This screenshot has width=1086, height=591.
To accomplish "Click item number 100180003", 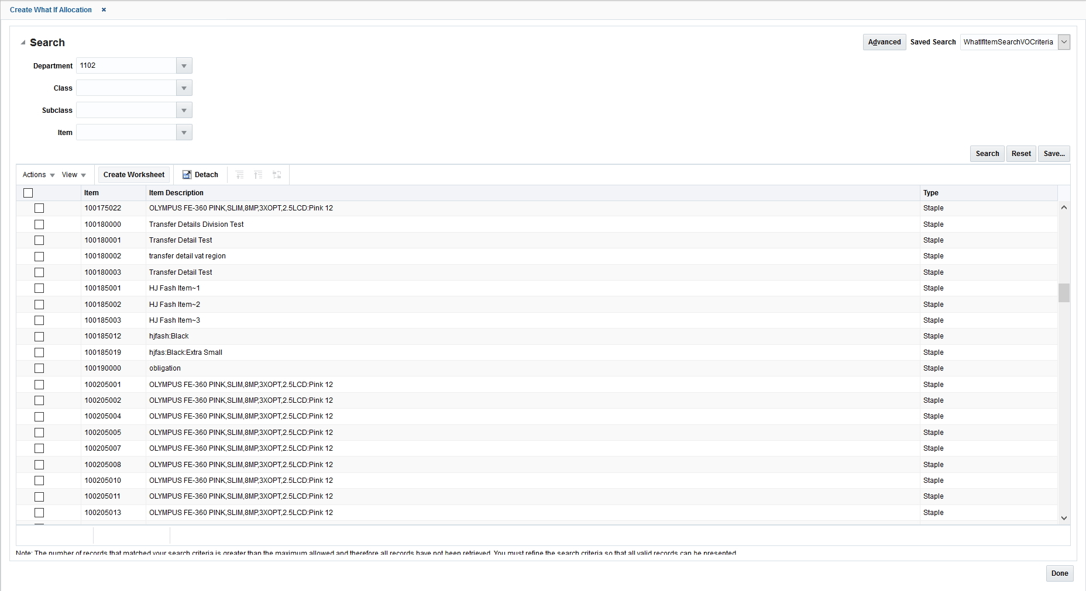I will [102, 272].
